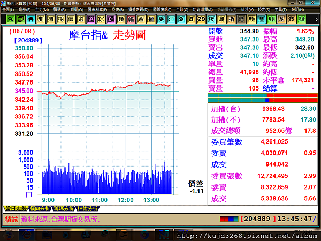Click the 開盤 value 344.80
The height and width of the screenshot is (241, 321).
[249, 31]
